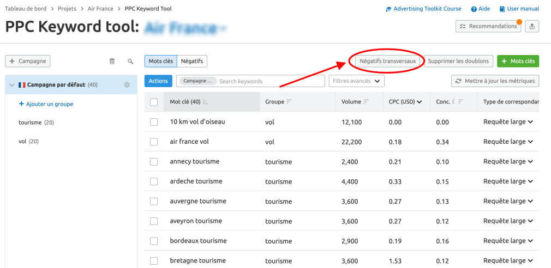The height and width of the screenshot is (268, 551).
Task: Click the green + Mots clés button
Action: 518,61
